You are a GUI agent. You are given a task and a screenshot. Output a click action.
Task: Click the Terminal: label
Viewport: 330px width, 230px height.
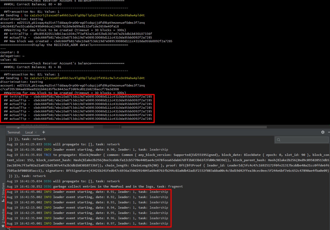(14, 132)
